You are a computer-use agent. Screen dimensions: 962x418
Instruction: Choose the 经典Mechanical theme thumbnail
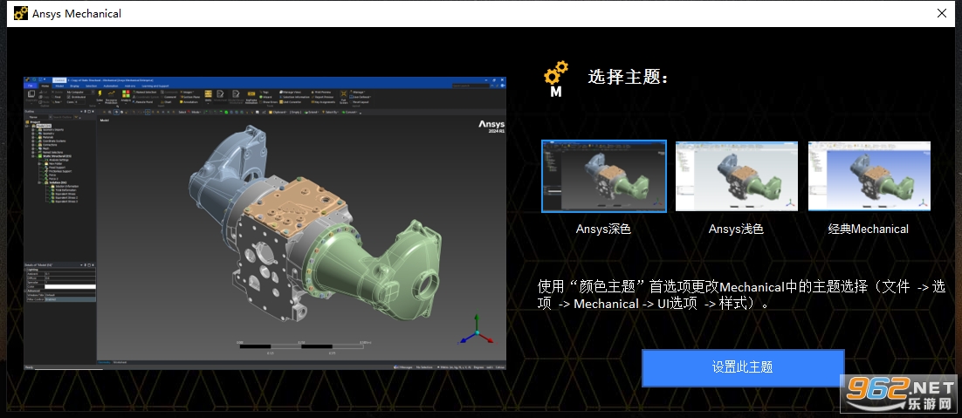(869, 176)
